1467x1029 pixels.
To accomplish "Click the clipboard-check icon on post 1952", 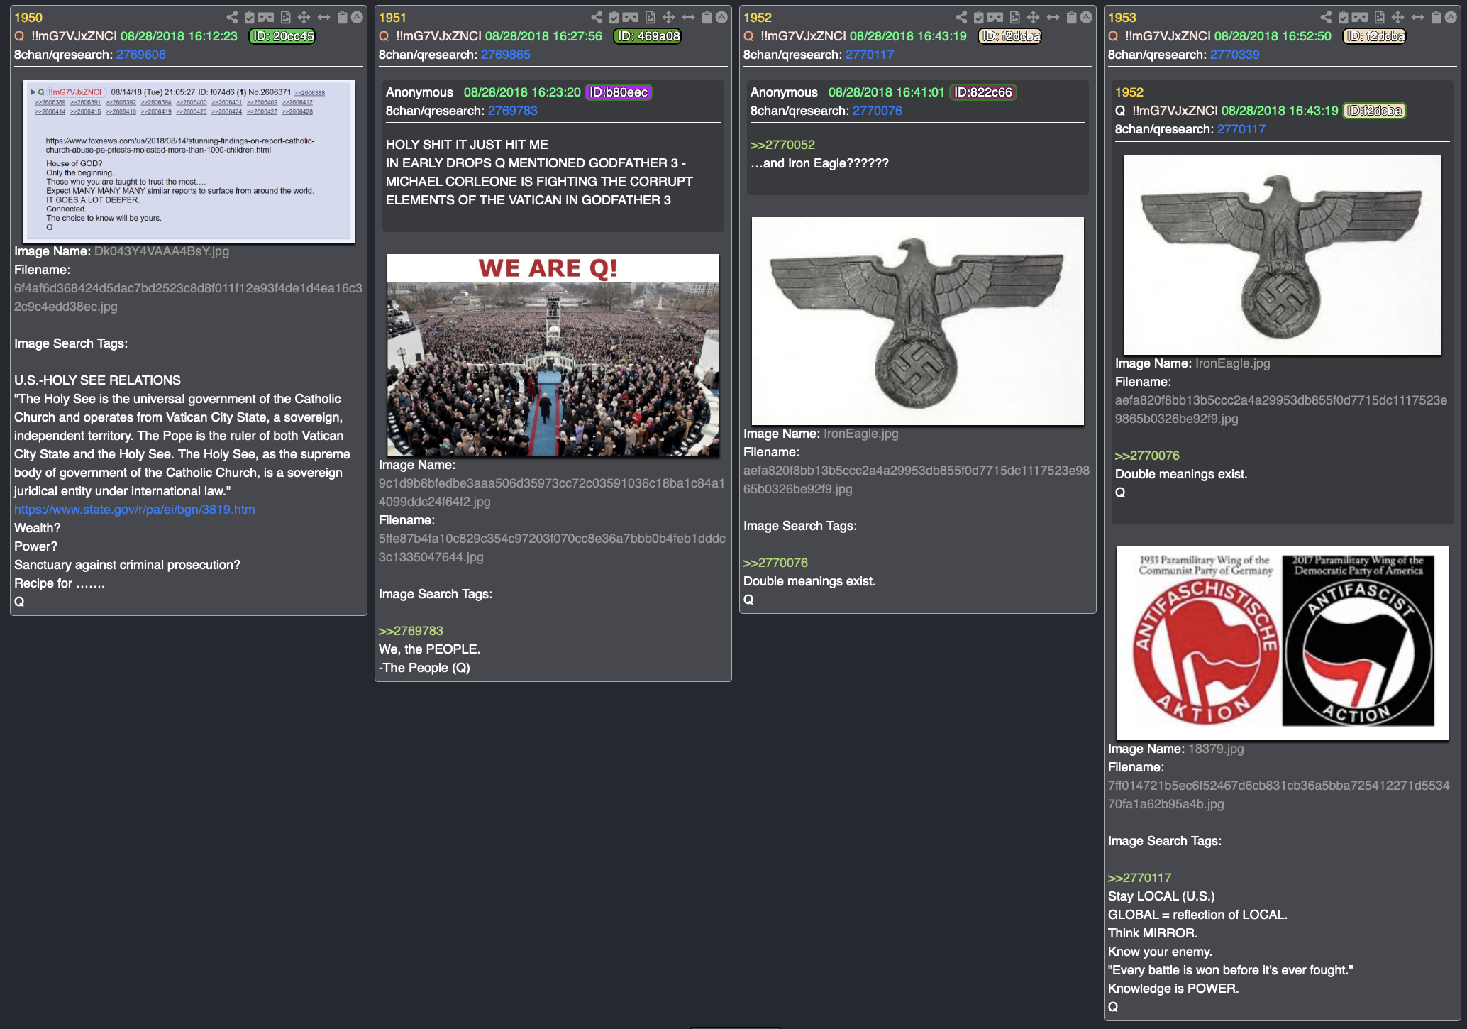I will [x=978, y=17].
